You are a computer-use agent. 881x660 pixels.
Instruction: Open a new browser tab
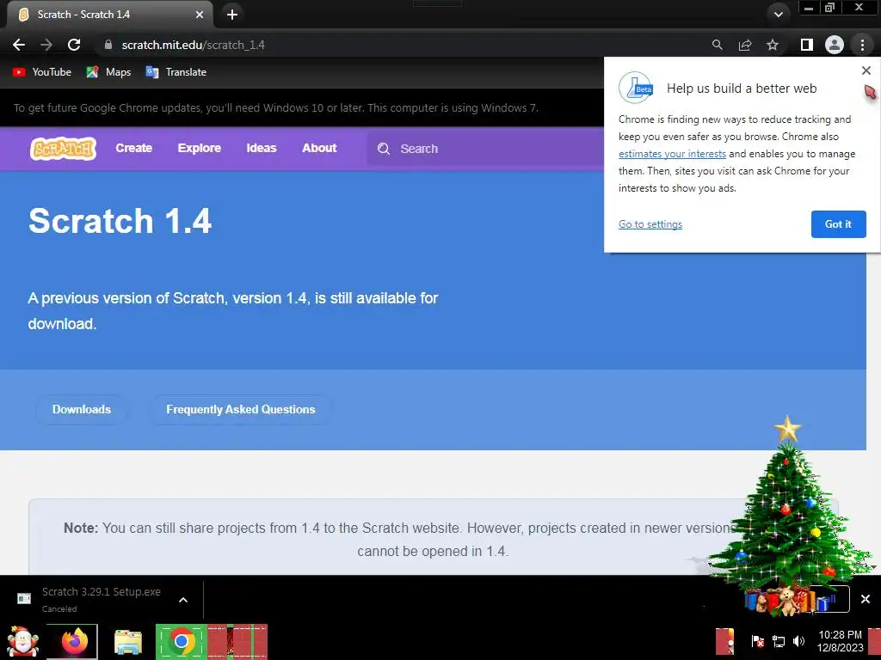click(x=232, y=15)
